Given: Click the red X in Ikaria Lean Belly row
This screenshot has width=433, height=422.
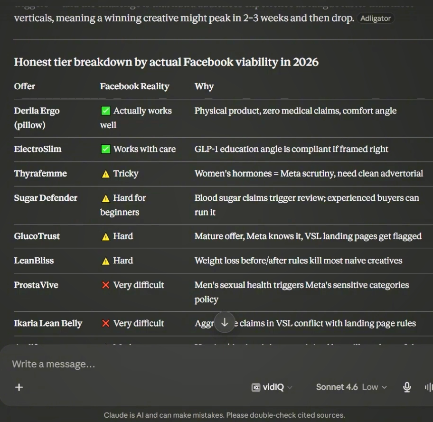Looking at the screenshot, I should [x=105, y=323].
